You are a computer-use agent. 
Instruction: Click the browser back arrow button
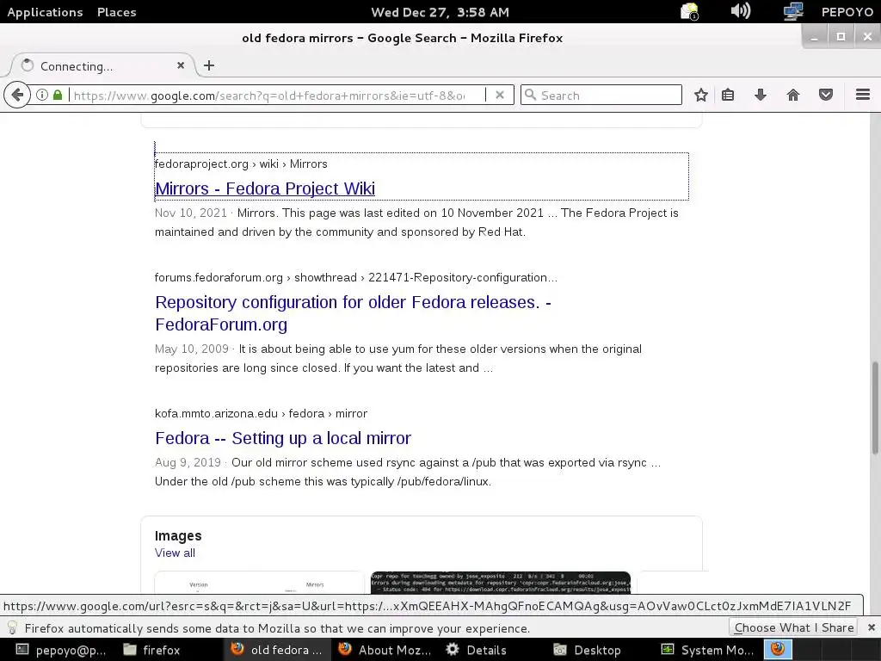pyautogui.click(x=17, y=95)
